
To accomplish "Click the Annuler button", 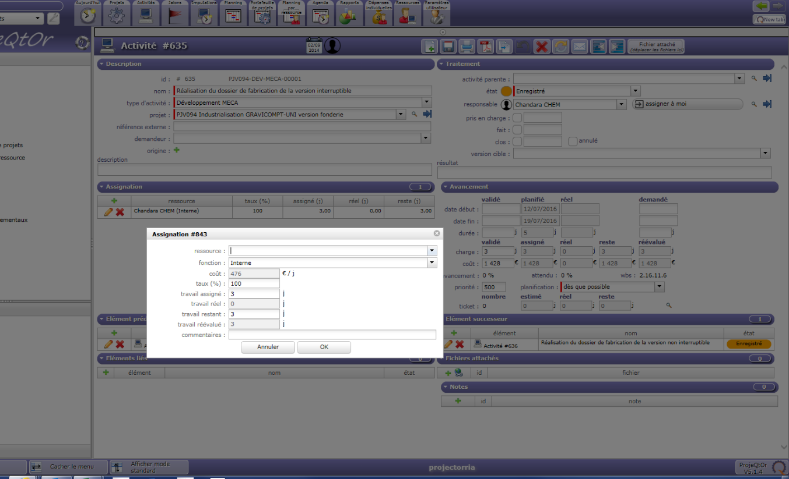I will tap(268, 347).
